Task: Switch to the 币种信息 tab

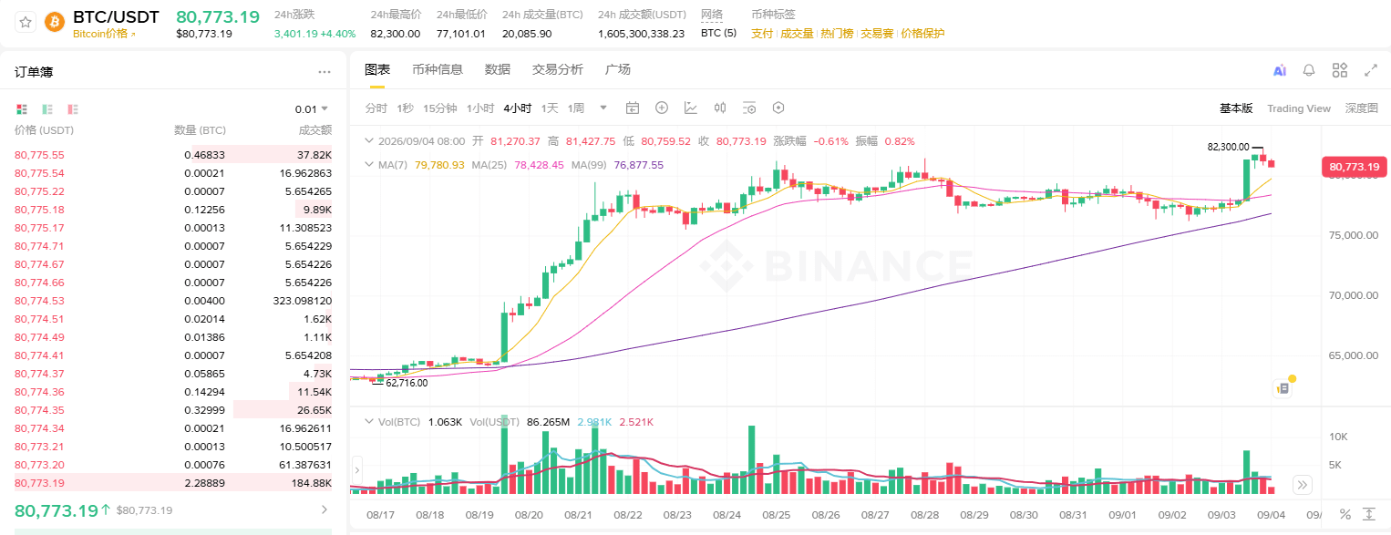Action: [x=438, y=69]
